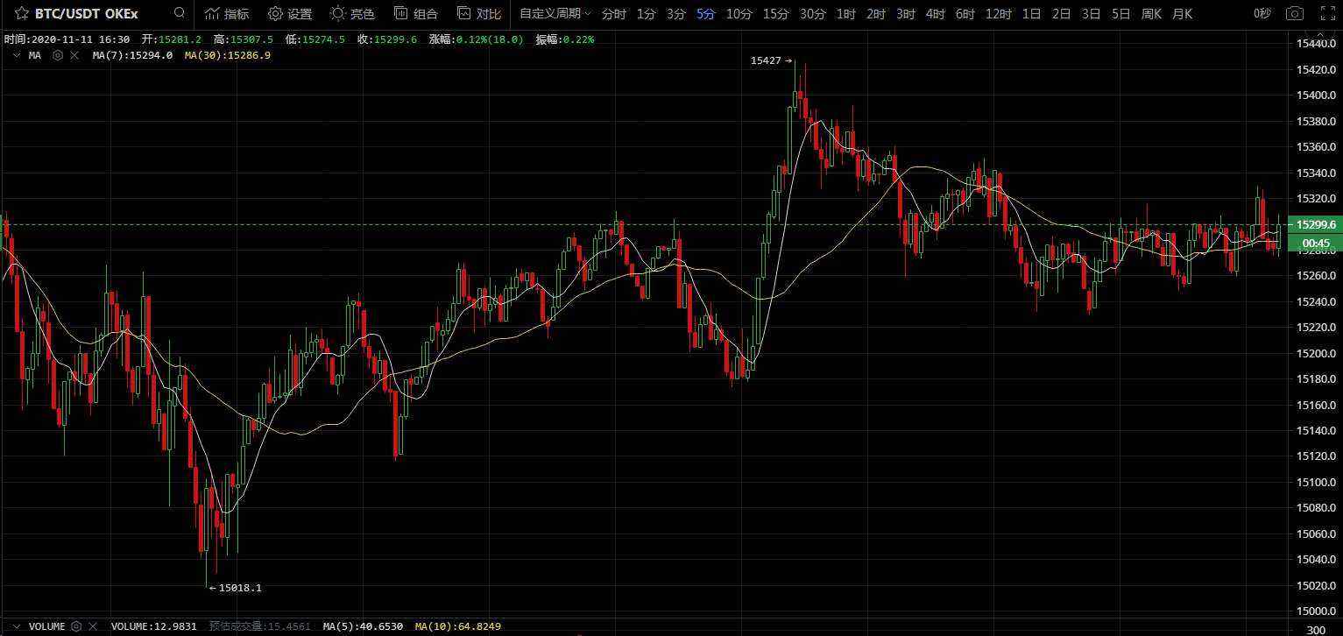Click the 周K weekly candlestick button
This screenshot has height=636, width=1343.
(x=1151, y=14)
